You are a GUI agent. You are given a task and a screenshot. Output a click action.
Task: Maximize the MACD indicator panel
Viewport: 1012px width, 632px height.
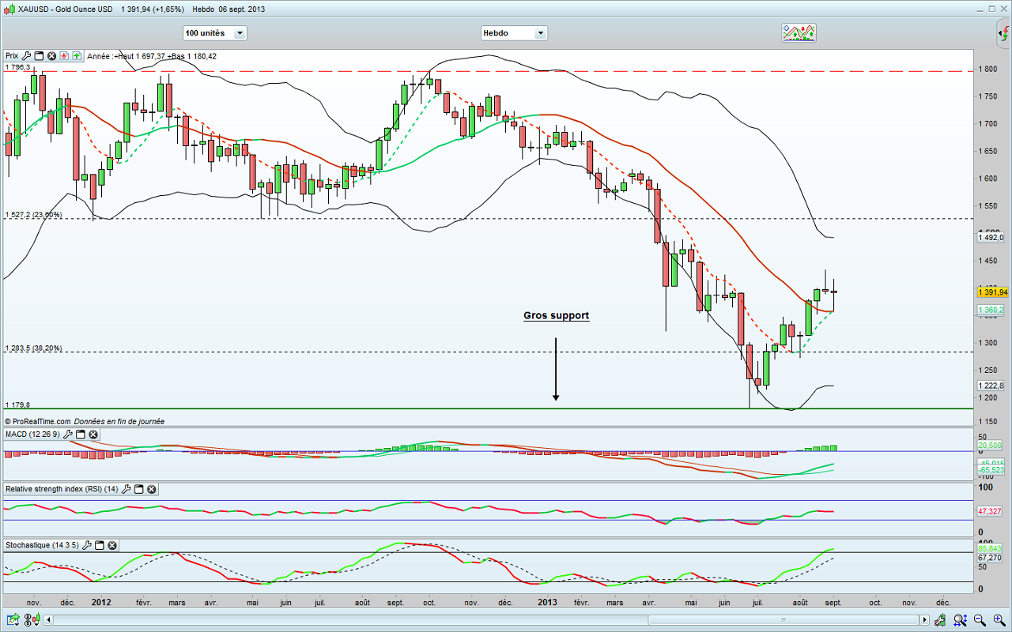(81, 434)
